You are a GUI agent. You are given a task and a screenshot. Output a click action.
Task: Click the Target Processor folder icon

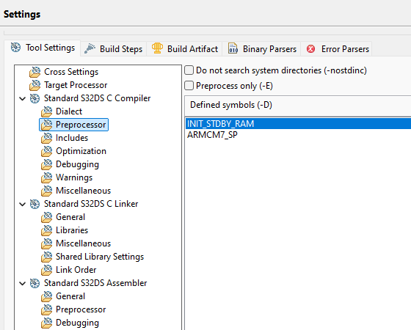click(35, 85)
